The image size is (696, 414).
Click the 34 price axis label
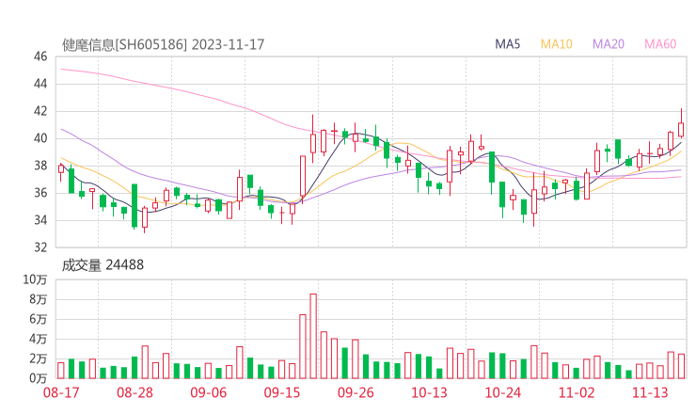40,220
